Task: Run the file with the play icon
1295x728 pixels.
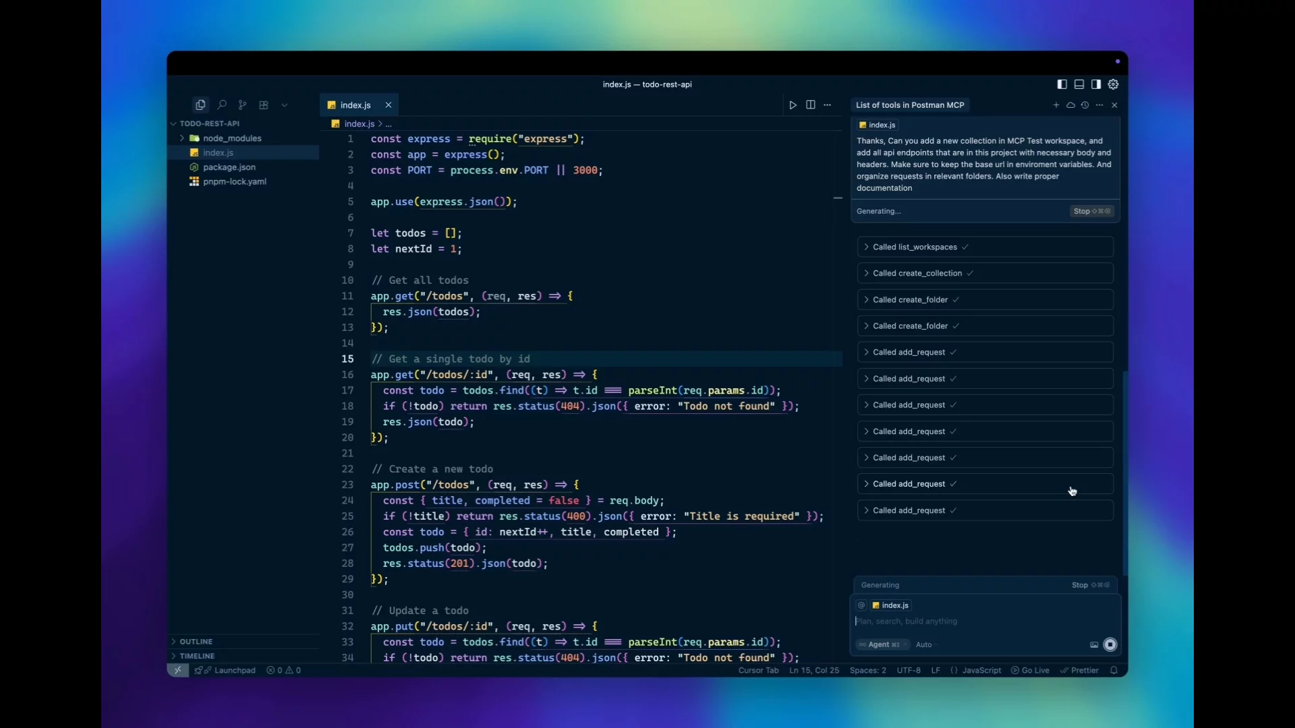Action: [793, 105]
